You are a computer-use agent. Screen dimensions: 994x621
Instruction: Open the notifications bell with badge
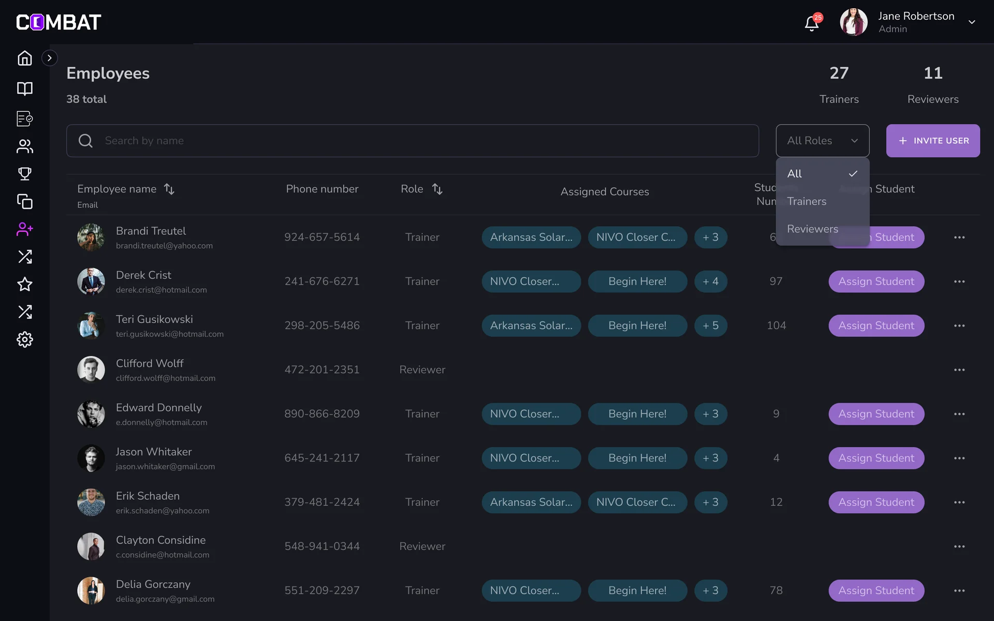812,23
